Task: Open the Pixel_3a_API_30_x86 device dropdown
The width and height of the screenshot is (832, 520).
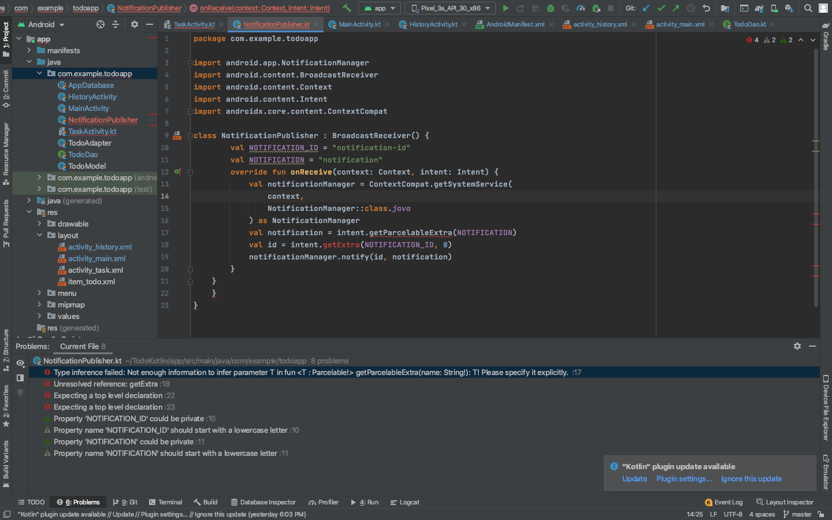Action: coord(450,8)
